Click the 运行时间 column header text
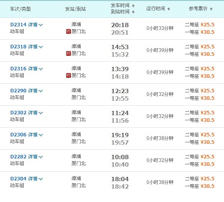Viewport: 224px width, 202px height. click(x=156, y=9)
